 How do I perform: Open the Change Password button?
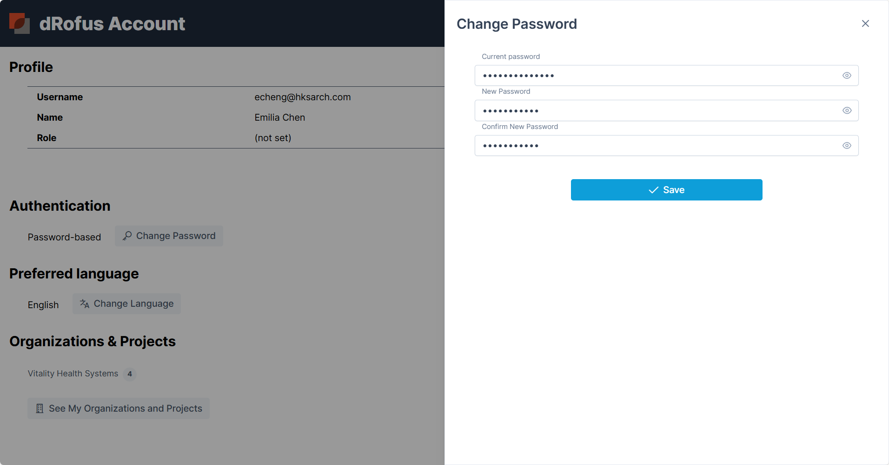click(x=169, y=236)
